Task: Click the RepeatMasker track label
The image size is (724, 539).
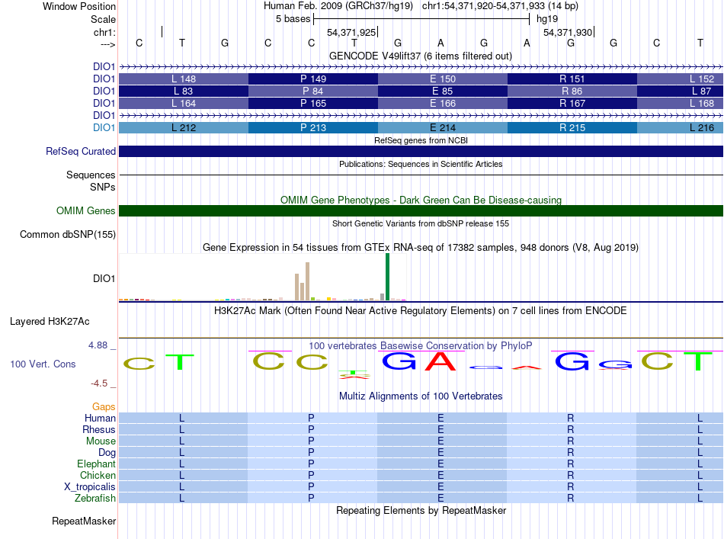Action: click(x=84, y=521)
